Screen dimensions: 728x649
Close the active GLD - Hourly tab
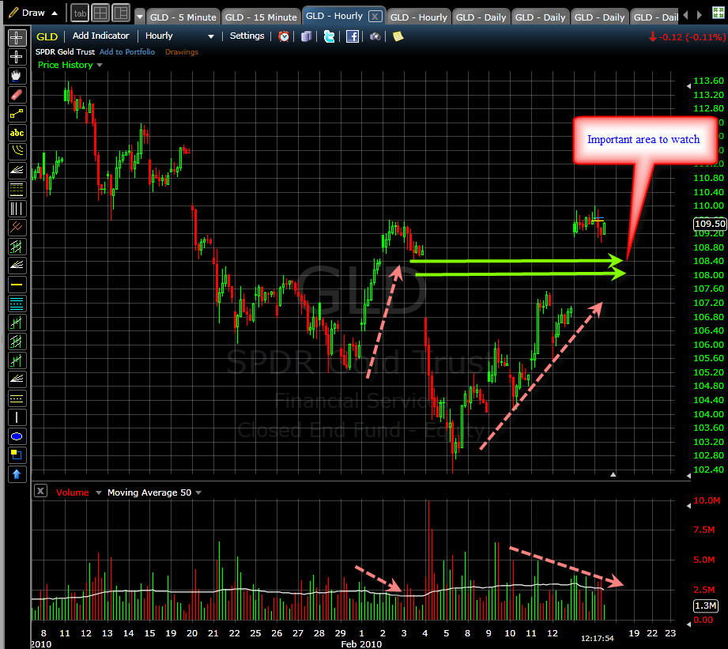tap(375, 17)
